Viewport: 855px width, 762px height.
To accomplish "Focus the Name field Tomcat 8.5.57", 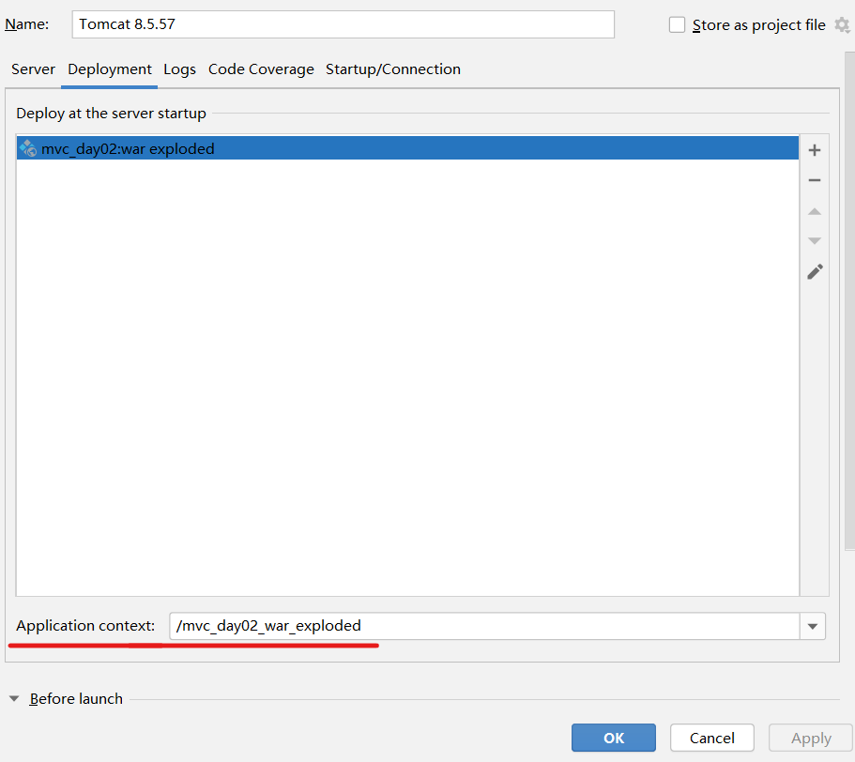I will [343, 24].
